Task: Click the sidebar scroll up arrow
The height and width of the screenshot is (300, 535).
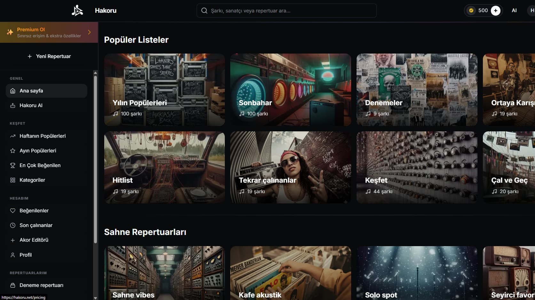Action: tap(95, 73)
